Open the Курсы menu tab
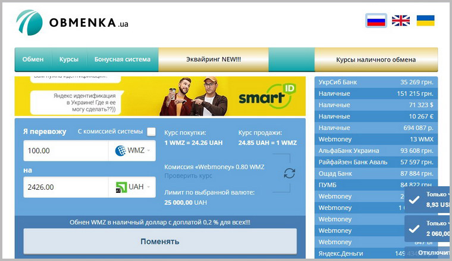Viewport: 452px width, 261px height. [69, 59]
